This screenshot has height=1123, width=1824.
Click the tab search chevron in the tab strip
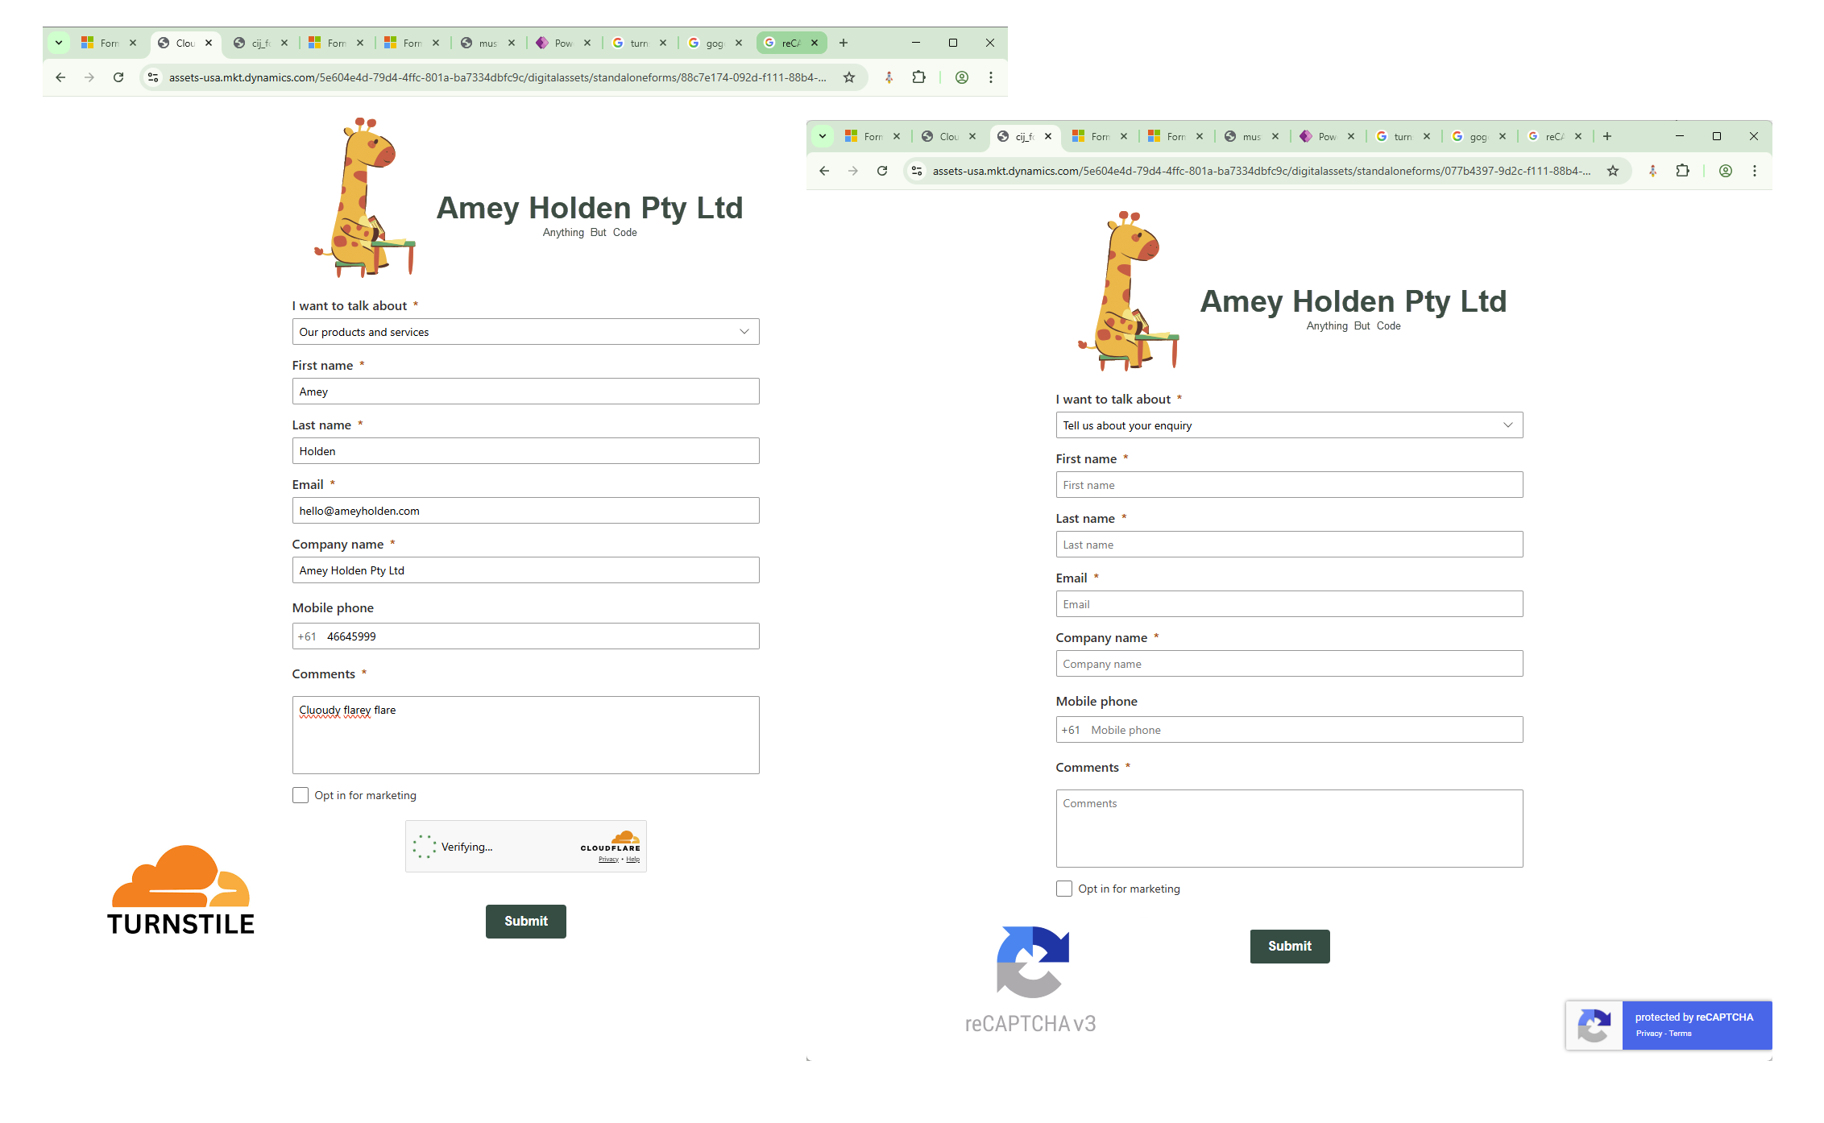822,135
